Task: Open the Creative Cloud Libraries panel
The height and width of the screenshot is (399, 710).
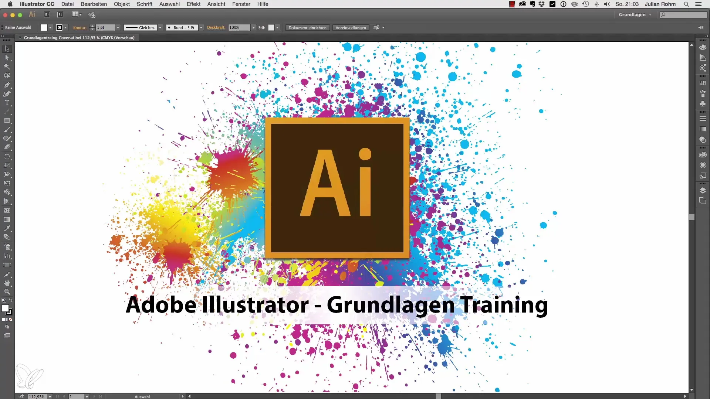Action: tap(703, 155)
